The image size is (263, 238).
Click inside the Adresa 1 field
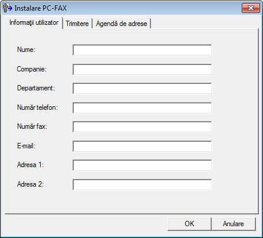(x=142, y=165)
